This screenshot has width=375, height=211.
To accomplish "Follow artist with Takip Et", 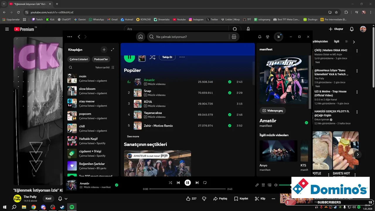I will 167,57.
